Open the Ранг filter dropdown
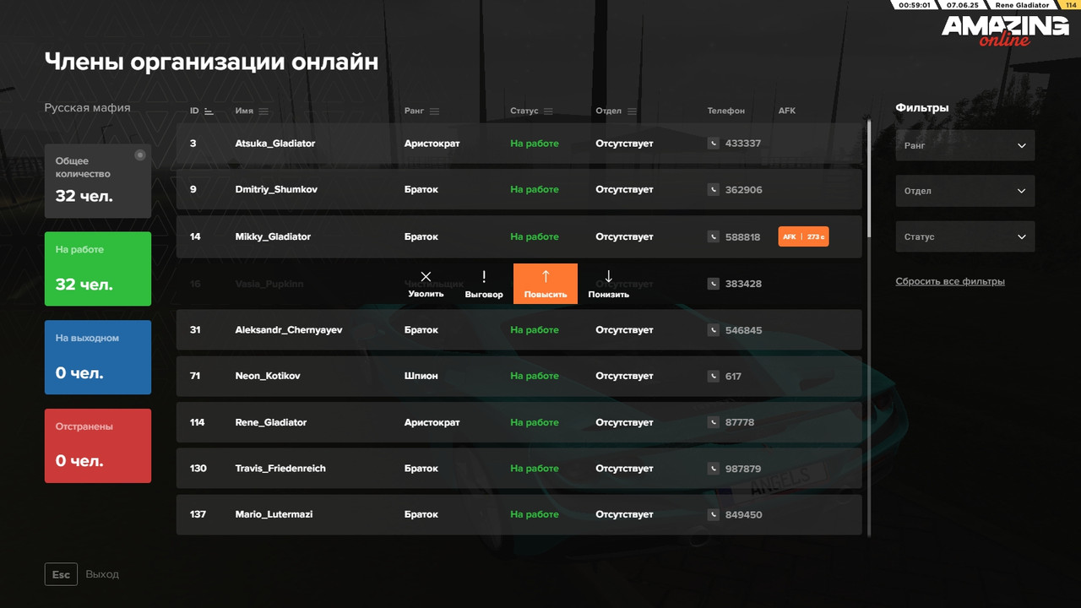 pyautogui.click(x=965, y=145)
